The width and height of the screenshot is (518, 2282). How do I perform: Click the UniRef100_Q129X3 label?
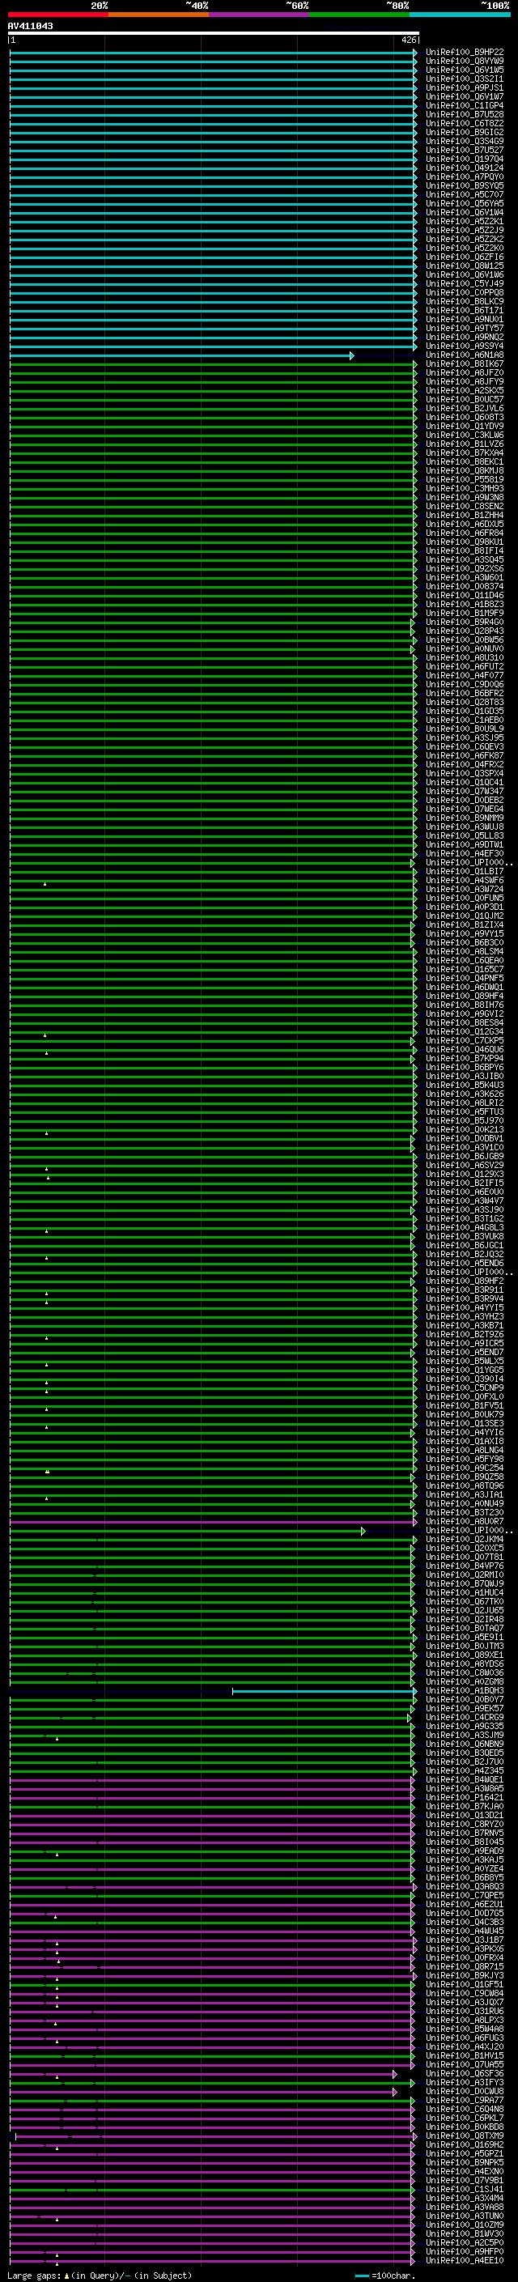pyautogui.click(x=465, y=1174)
